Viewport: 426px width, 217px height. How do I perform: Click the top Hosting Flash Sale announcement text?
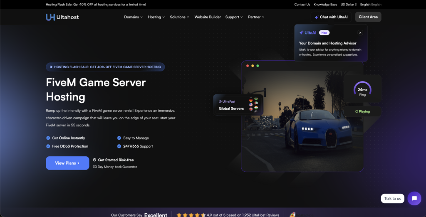tap(96, 4)
